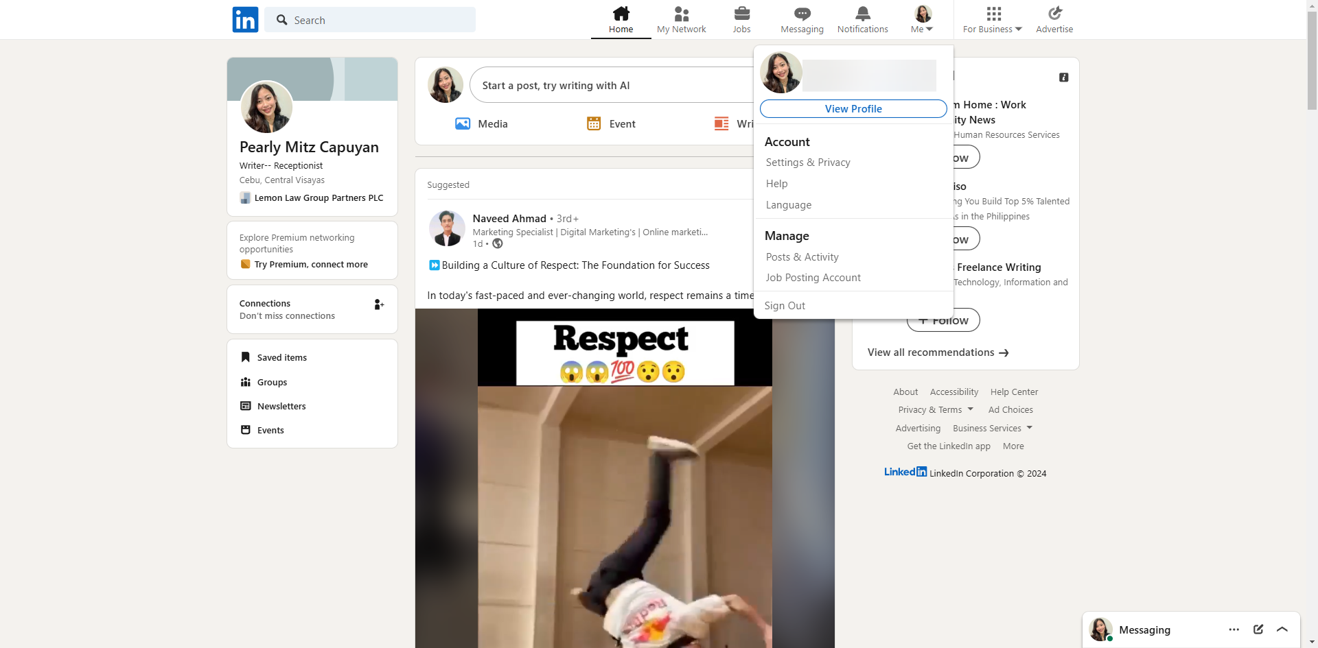Click the ad info icon in recommendations
The width and height of the screenshot is (1318, 648).
(1063, 77)
